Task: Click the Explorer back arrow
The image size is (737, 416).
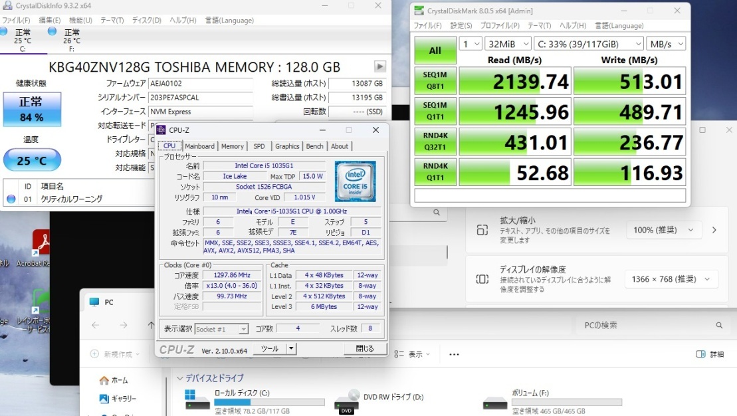Action: tap(96, 325)
